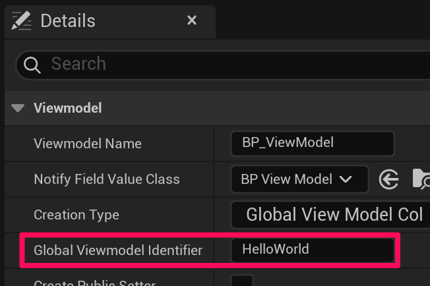
Task: Select the Notify Field Value Class label
Action: (x=107, y=179)
